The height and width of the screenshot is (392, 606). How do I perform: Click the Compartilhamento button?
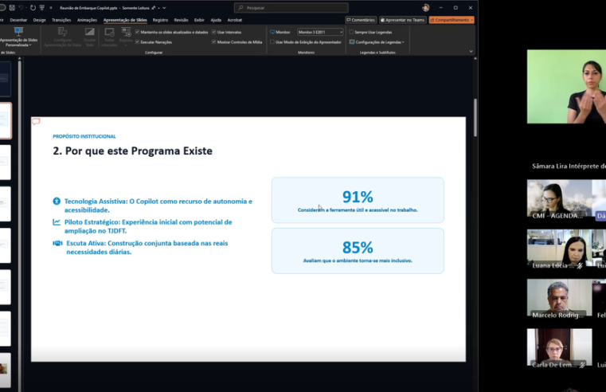452,20
